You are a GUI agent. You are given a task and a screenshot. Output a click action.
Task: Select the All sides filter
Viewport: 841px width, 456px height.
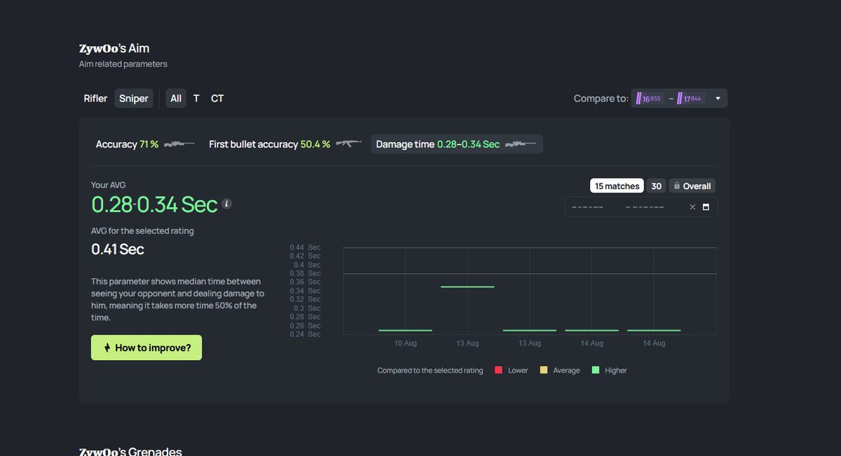tap(176, 99)
